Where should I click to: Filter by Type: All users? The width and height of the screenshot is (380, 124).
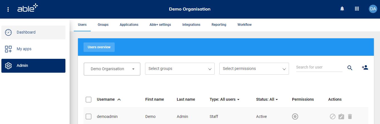224,99
